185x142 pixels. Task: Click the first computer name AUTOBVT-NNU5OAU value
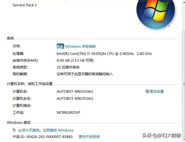click(75, 91)
